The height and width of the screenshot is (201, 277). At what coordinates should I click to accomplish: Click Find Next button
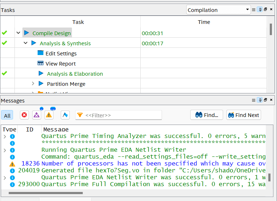(x=244, y=115)
